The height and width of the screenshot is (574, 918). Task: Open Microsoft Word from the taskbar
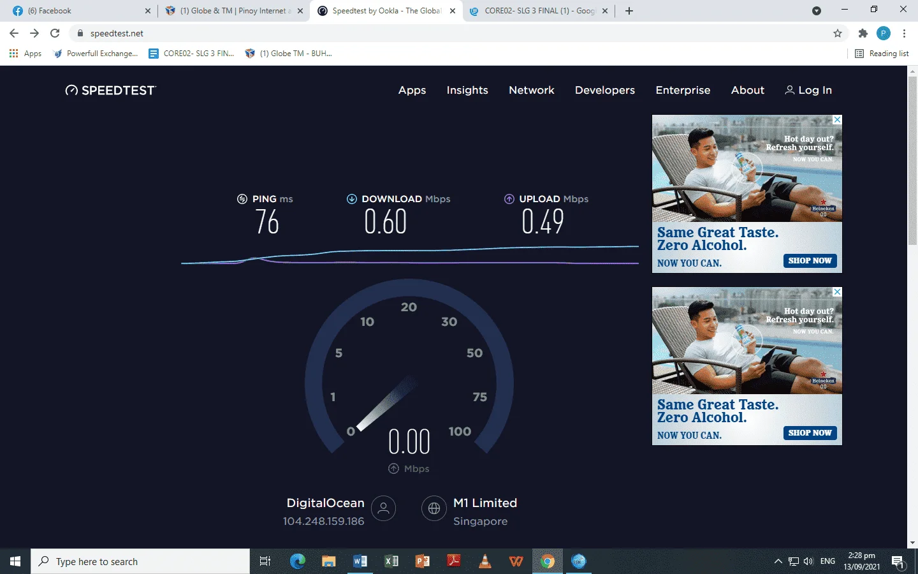click(x=360, y=561)
